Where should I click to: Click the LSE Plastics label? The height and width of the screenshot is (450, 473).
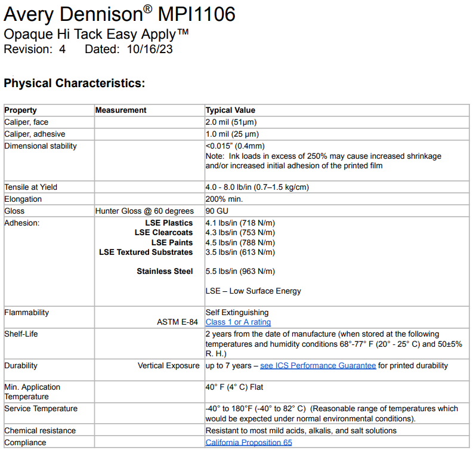coord(169,223)
